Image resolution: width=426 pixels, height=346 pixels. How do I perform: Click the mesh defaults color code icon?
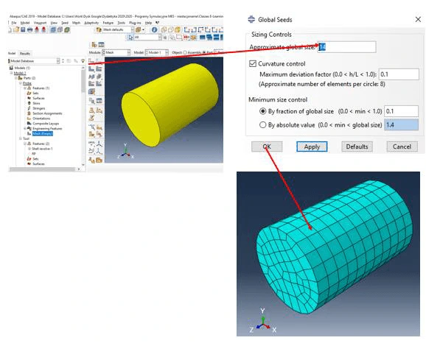click(x=99, y=29)
